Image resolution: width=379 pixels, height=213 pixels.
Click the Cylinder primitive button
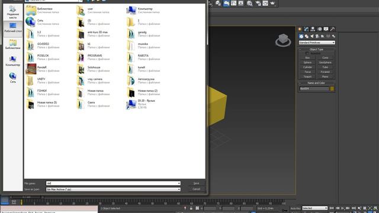pos(307,67)
